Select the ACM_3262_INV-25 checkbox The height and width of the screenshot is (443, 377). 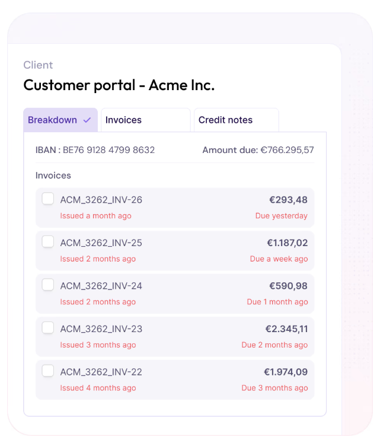tap(48, 242)
